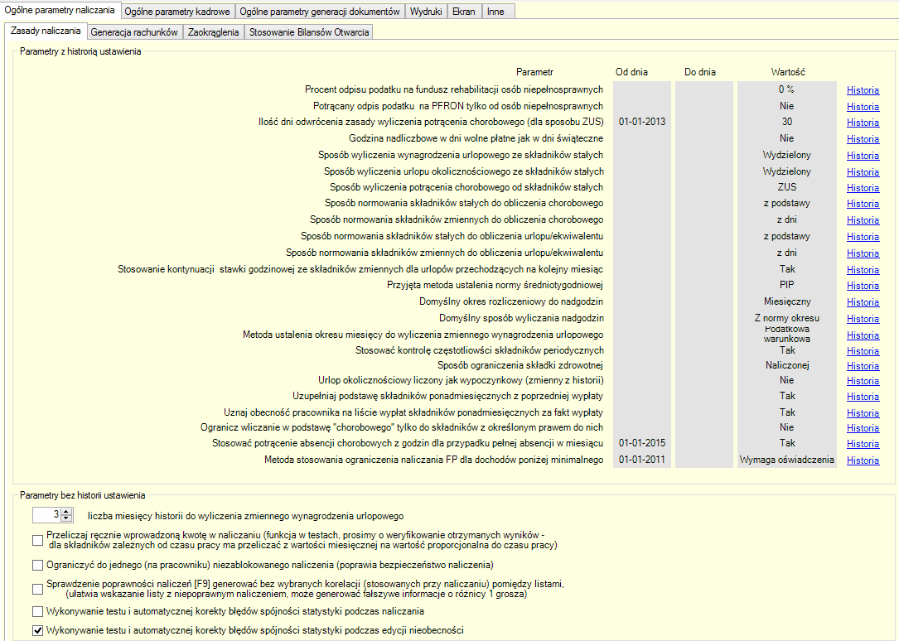Screen dimensions: 899x641
Task: Open Historia for Przyjęta metoda normy średniotygodniowej
Action: (x=863, y=286)
